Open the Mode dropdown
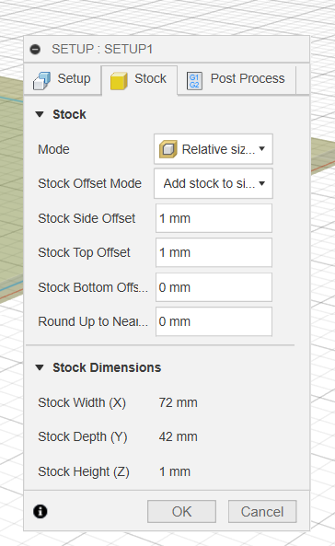The image size is (335, 546). click(214, 149)
